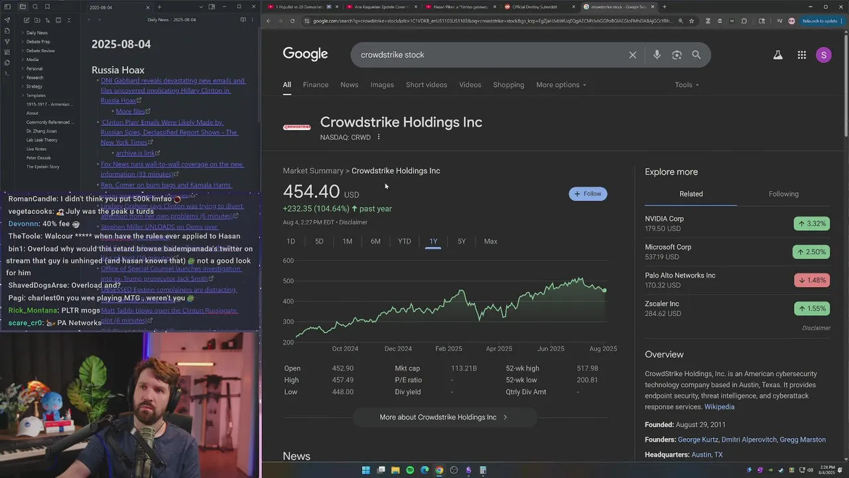Toggle Obsidian left sidebar panel icon
Image resolution: width=849 pixels, height=478 pixels.
point(7,7)
